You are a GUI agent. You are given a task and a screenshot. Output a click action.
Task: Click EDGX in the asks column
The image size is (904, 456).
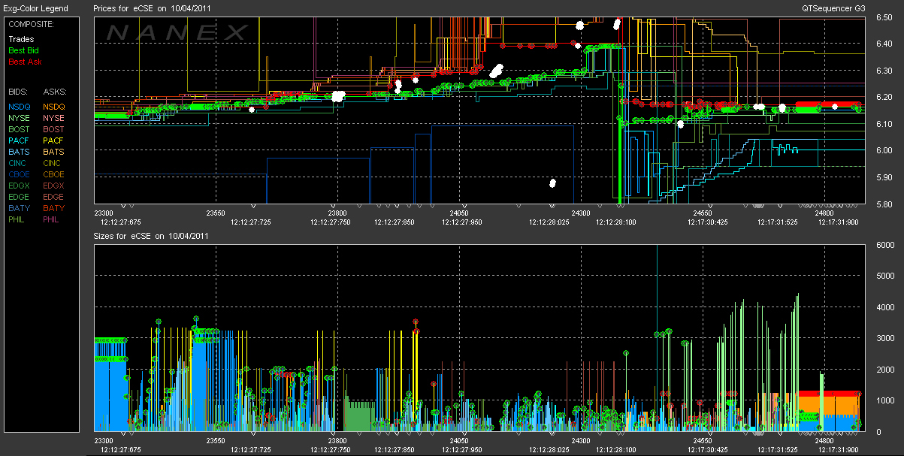(54, 186)
